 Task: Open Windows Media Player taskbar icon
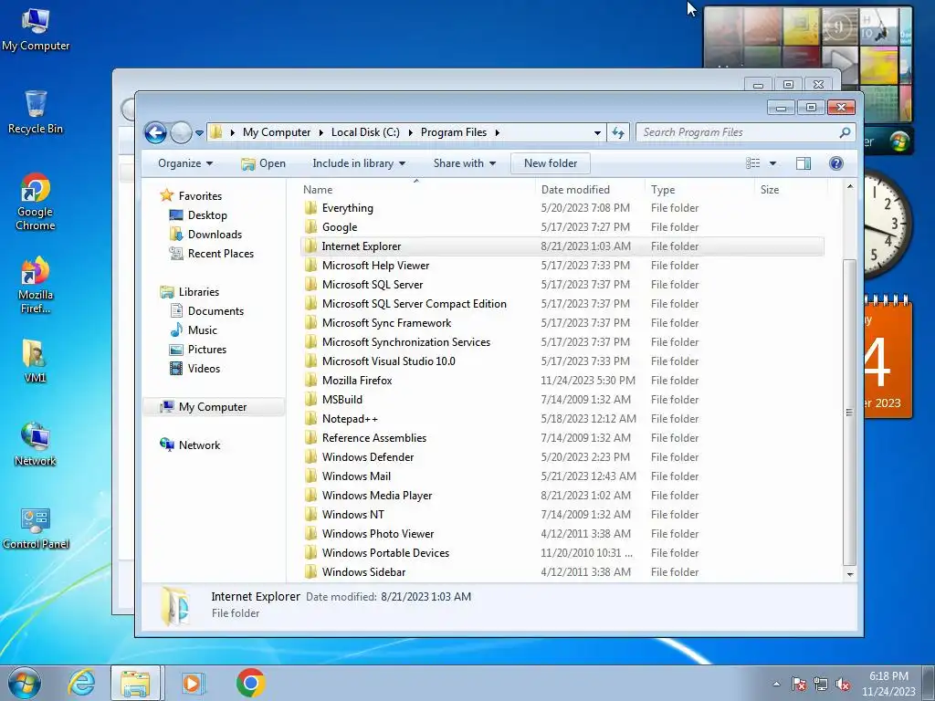(194, 683)
